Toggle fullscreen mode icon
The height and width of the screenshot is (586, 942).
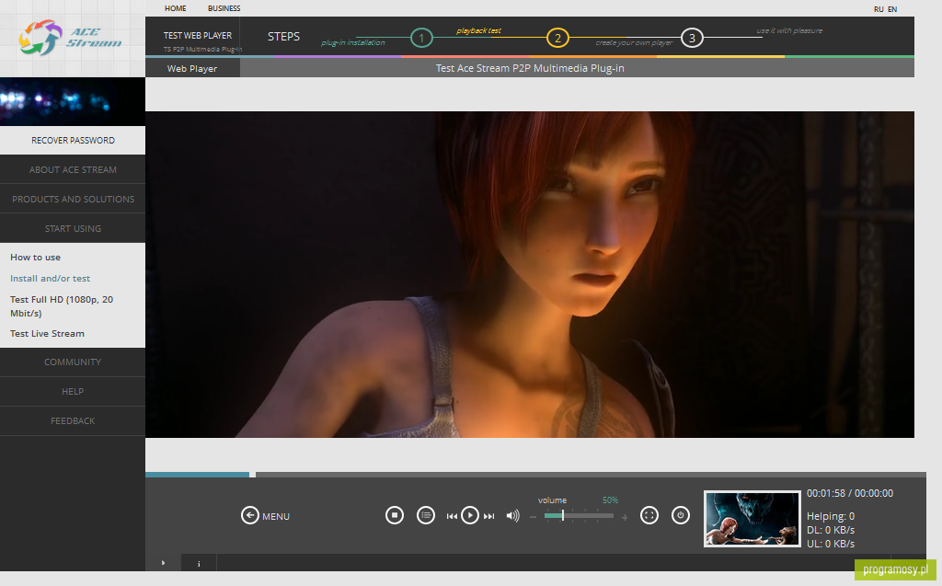click(x=649, y=515)
